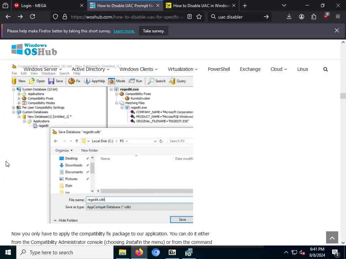
Task: Toggle reader view for this page
Action: (x=190, y=17)
